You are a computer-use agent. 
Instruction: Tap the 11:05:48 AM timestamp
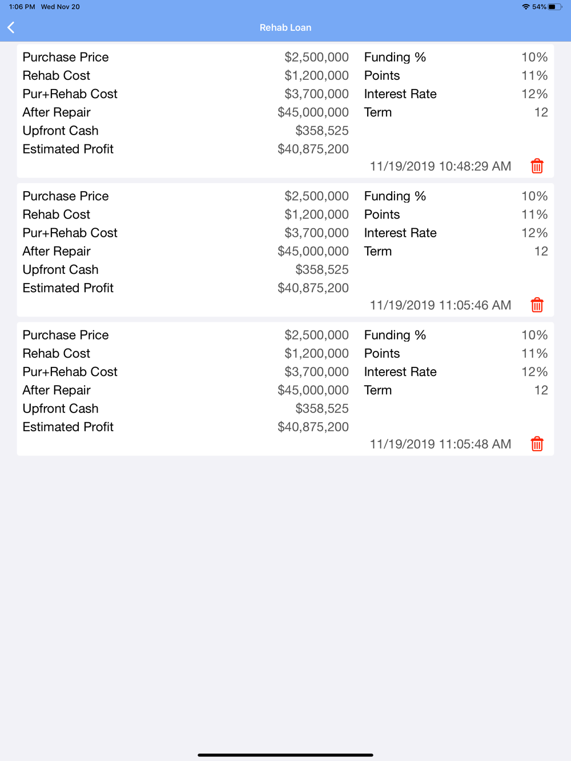(440, 444)
